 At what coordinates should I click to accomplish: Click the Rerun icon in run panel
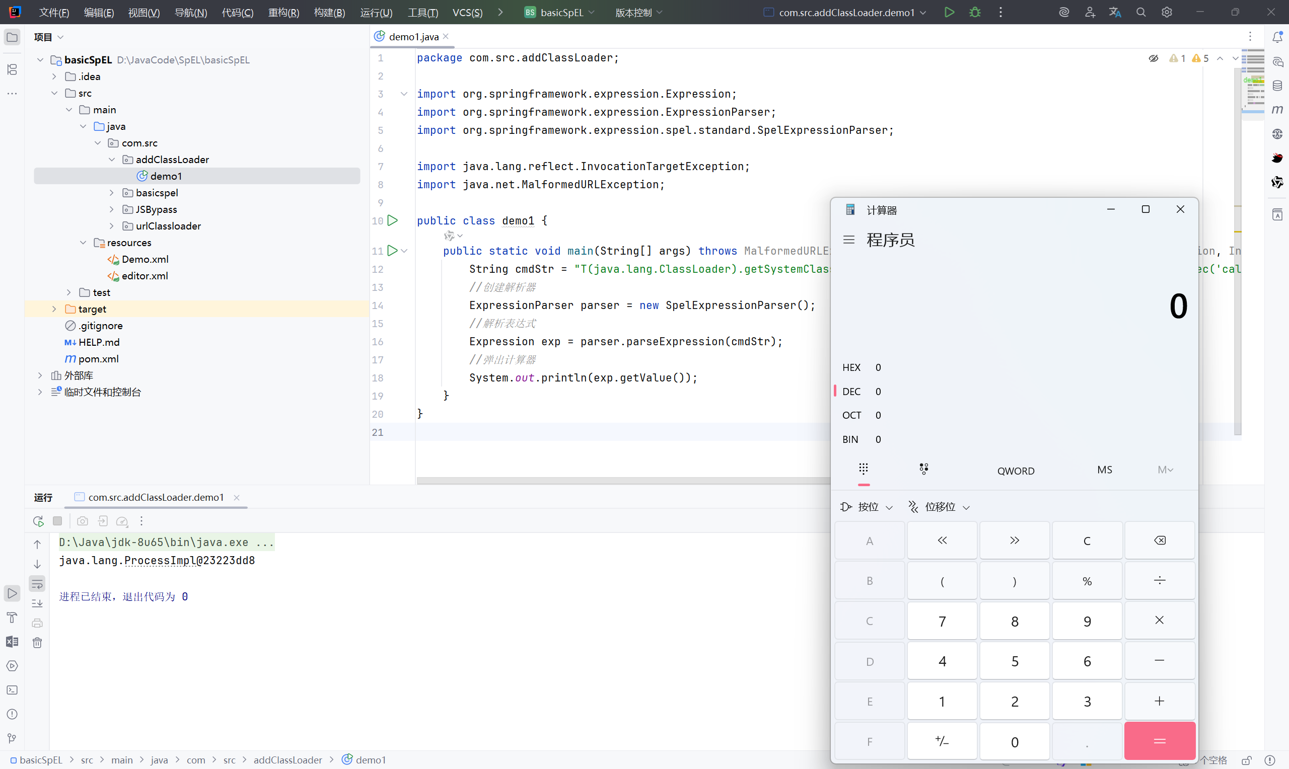point(38,521)
